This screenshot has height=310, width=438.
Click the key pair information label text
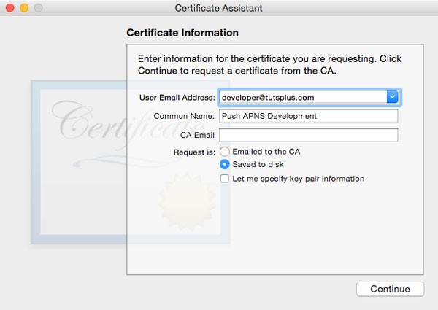299,179
